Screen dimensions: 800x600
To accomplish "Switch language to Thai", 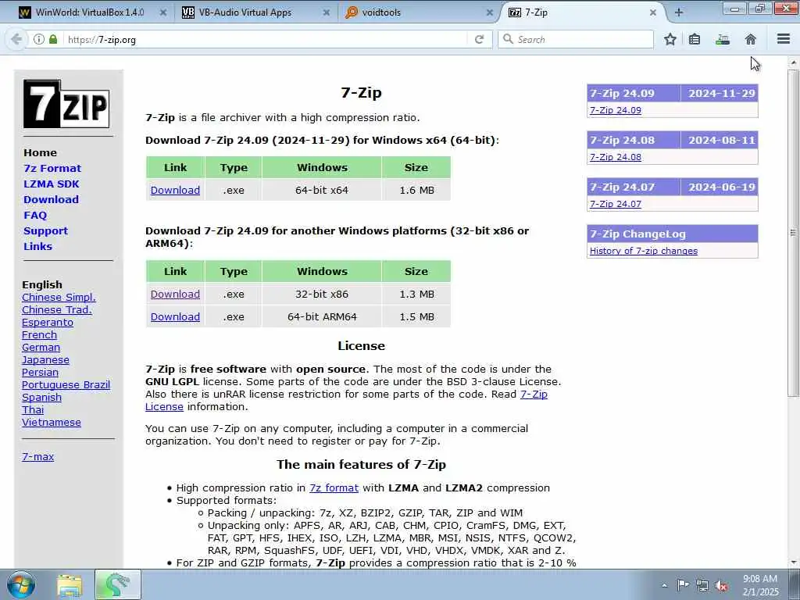I will (33, 410).
